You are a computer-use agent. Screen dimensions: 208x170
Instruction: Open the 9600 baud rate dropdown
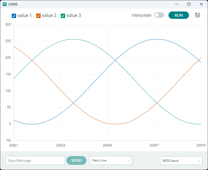pos(181,161)
